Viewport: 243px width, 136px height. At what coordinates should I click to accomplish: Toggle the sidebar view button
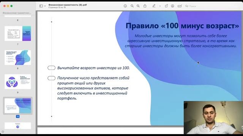point(41,6)
